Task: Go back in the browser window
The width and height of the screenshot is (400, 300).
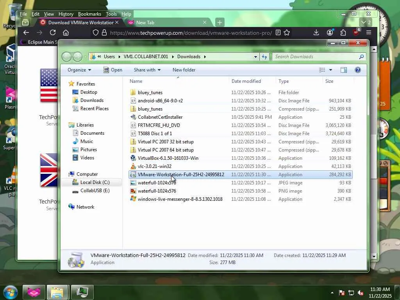Action: (26, 33)
